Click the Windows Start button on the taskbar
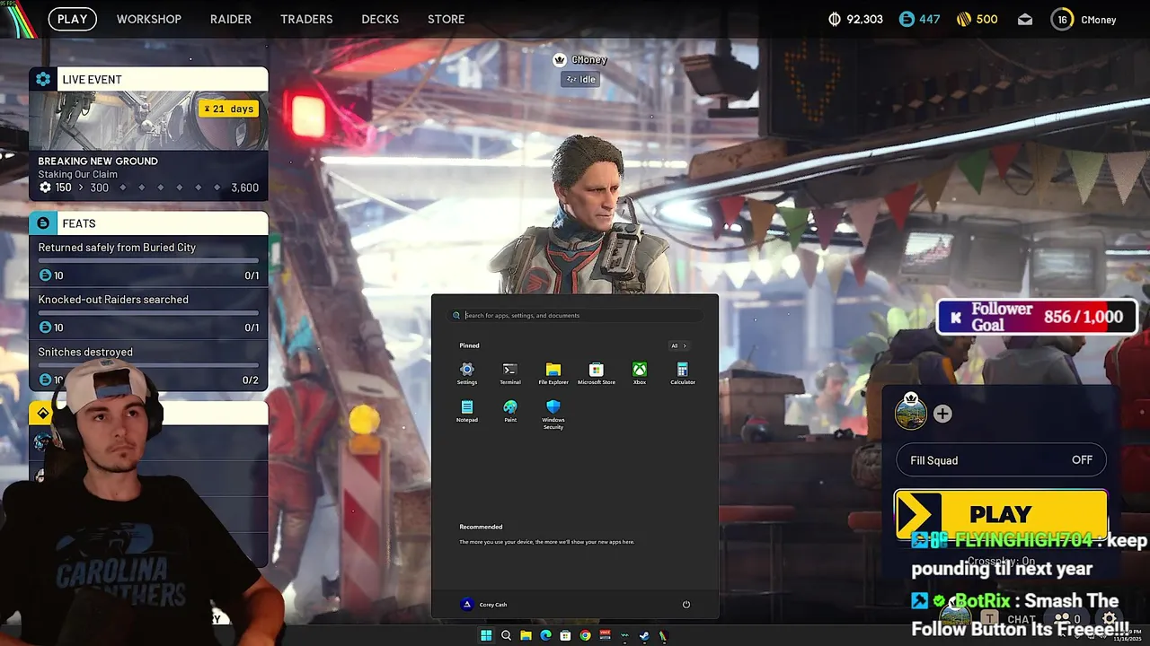Image resolution: width=1150 pixels, height=646 pixels. point(486,635)
